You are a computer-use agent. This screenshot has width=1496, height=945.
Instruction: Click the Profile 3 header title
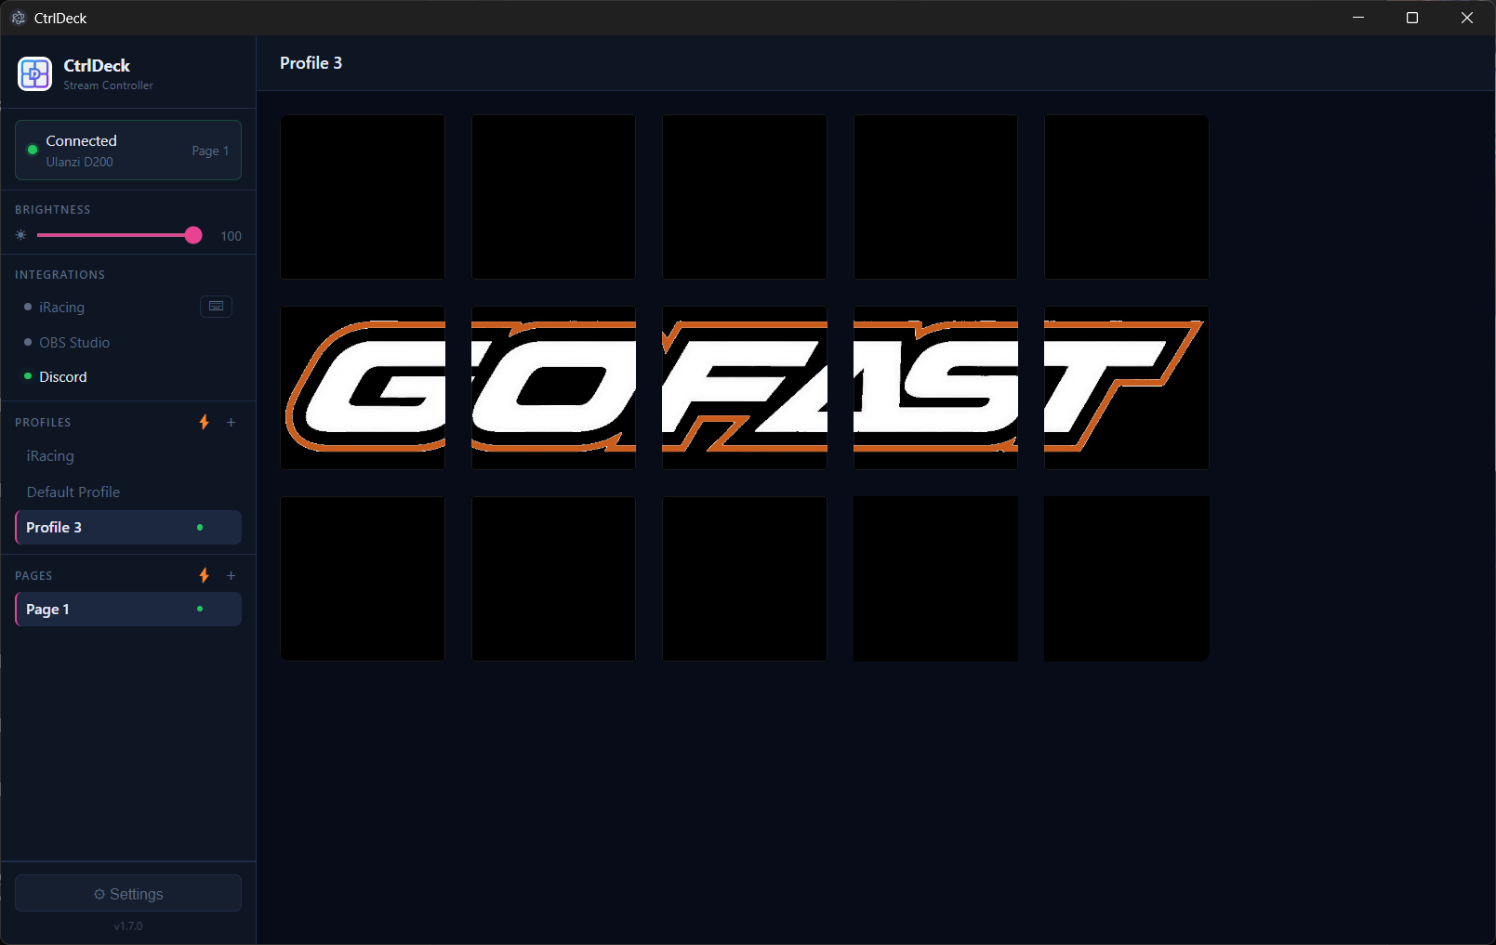coord(311,62)
